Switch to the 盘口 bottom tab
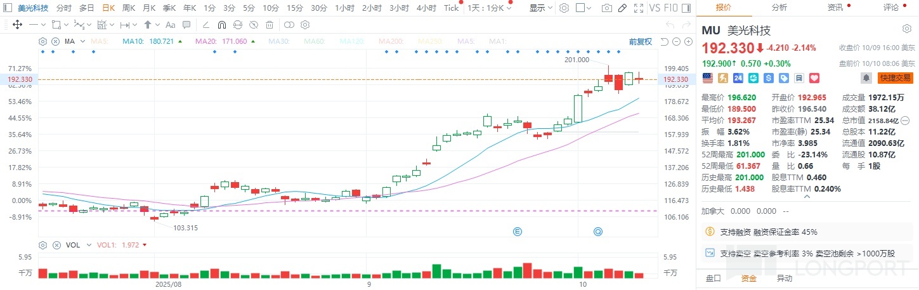Screen dimensions: 919x290 pyautogui.click(x=714, y=278)
